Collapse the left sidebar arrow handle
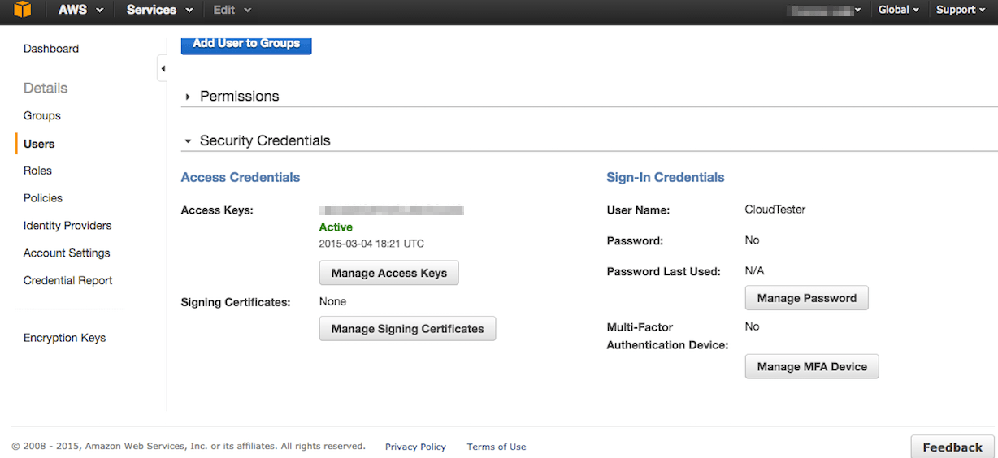 pos(163,69)
